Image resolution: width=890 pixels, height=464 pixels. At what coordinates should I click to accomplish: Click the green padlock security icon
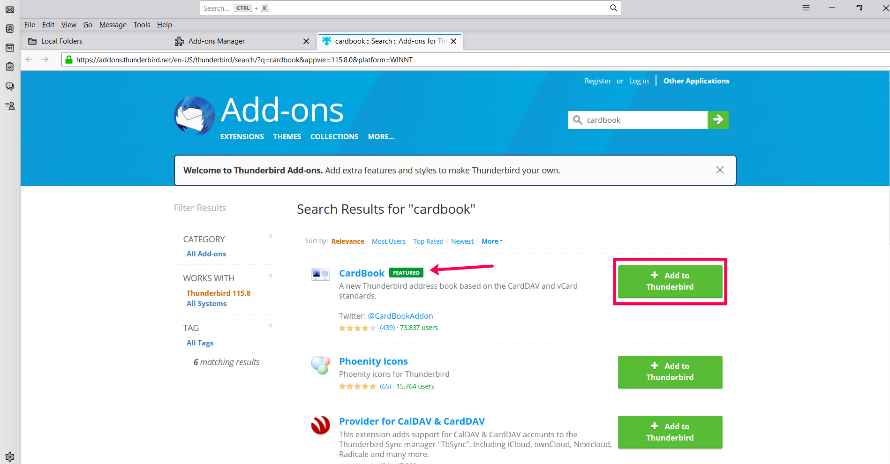(x=69, y=60)
